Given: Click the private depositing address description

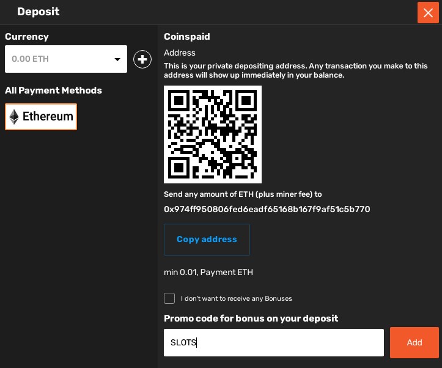Looking at the screenshot, I should [x=296, y=70].
